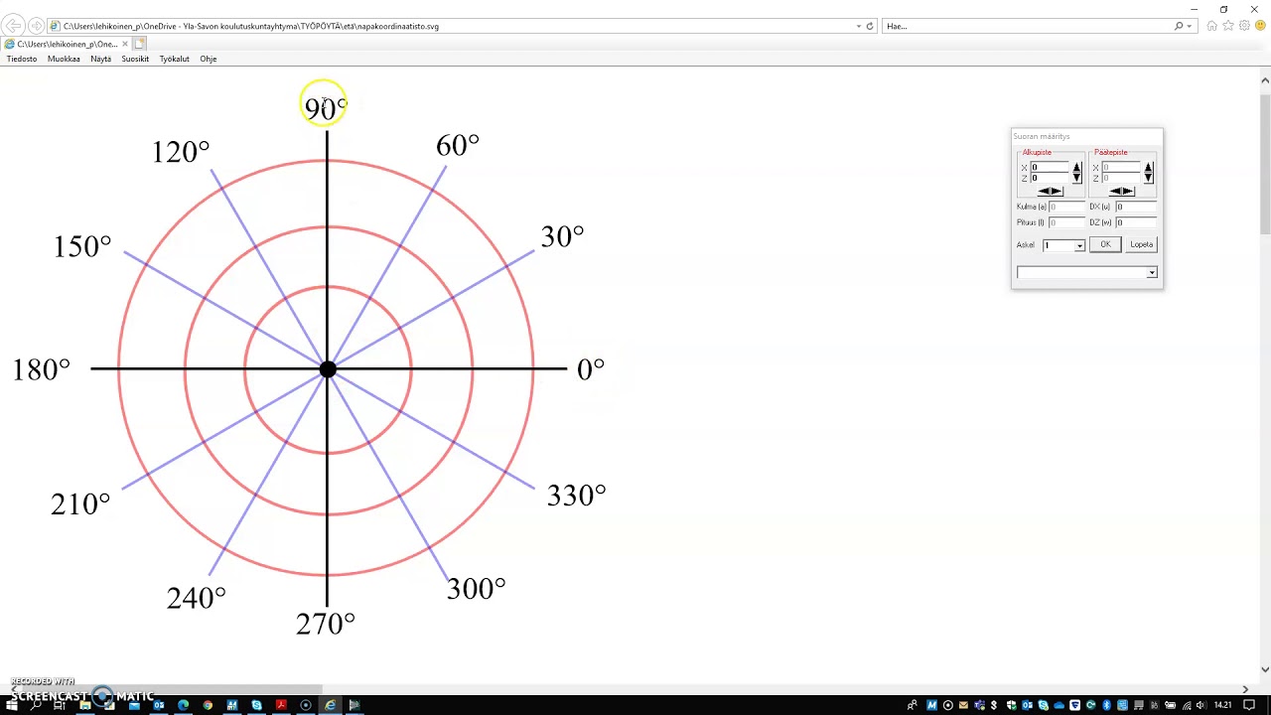Screen dimensions: 1271x715
Task: Click the Alkupiste X input field
Action: (x=1050, y=167)
